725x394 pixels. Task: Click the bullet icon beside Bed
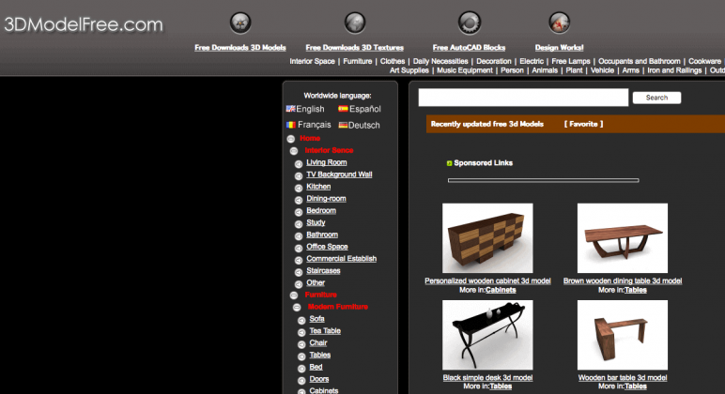[301, 368]
